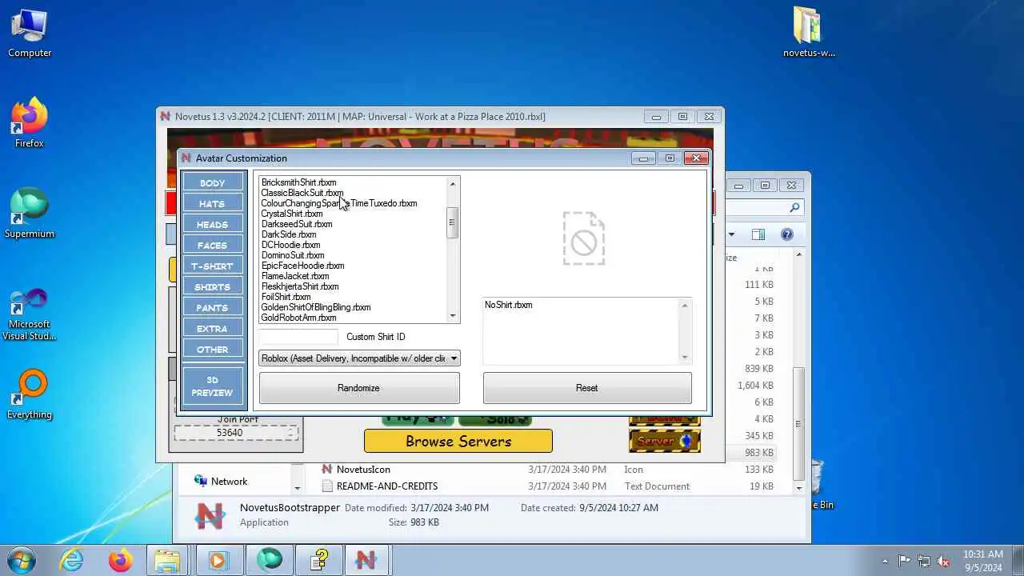Click the Custom Shirt ID input field
1024x576 pixels.
click(x=298, y=337)
